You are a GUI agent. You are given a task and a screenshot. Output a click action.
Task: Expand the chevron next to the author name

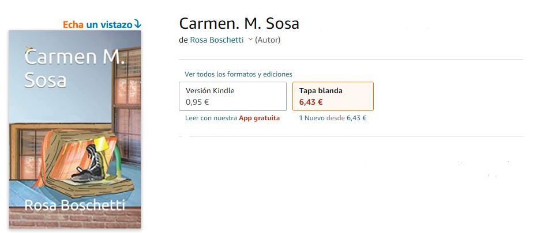[x=250, y=40]
